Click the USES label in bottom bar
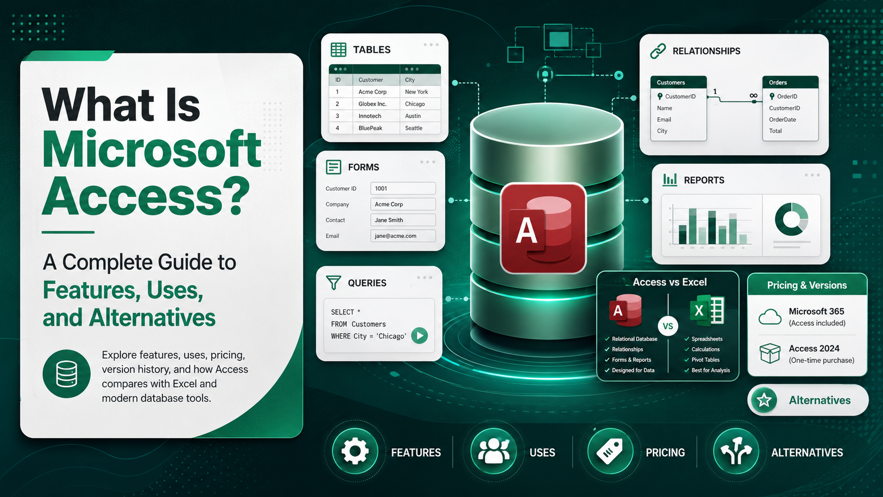The height and width of the screenshot is (497, 883). pyautogui.click(x=542, y=453)
